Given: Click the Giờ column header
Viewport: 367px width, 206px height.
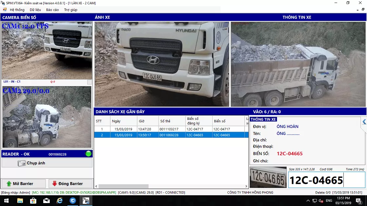Looking at the screenshot, I should [x=148, y=121].
